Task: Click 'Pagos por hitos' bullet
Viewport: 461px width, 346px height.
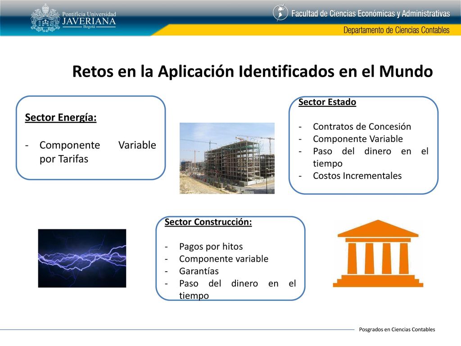Action: coord(211,246)
